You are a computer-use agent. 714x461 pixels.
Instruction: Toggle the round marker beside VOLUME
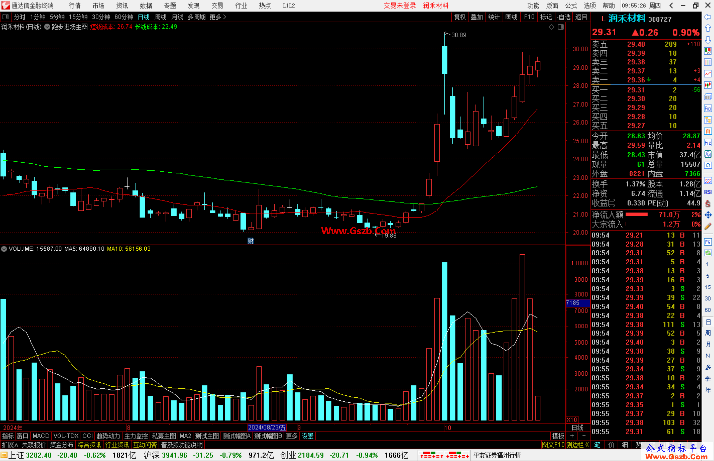point(4,249)
